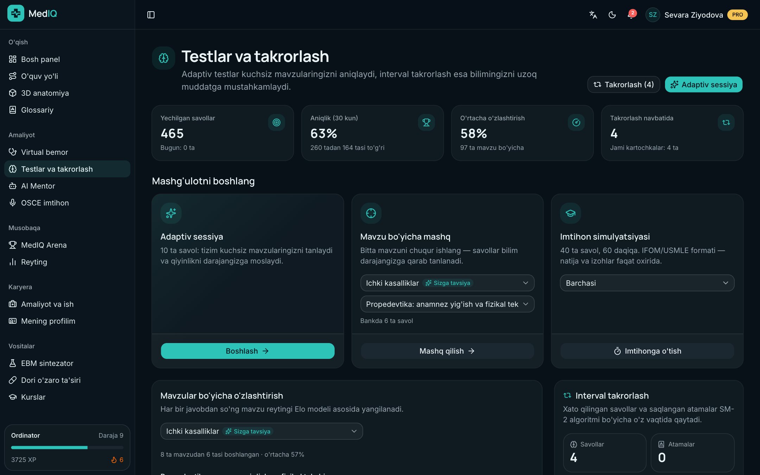Screen dimensions: 760x475
Task: Click the graduation cap icon in Imtihon simulyatsiyasi card
Action: (x=571, y=213)
